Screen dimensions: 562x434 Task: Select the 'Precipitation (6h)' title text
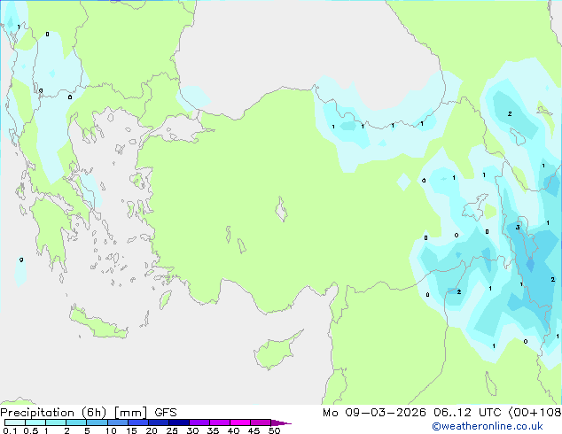point(53,413)
